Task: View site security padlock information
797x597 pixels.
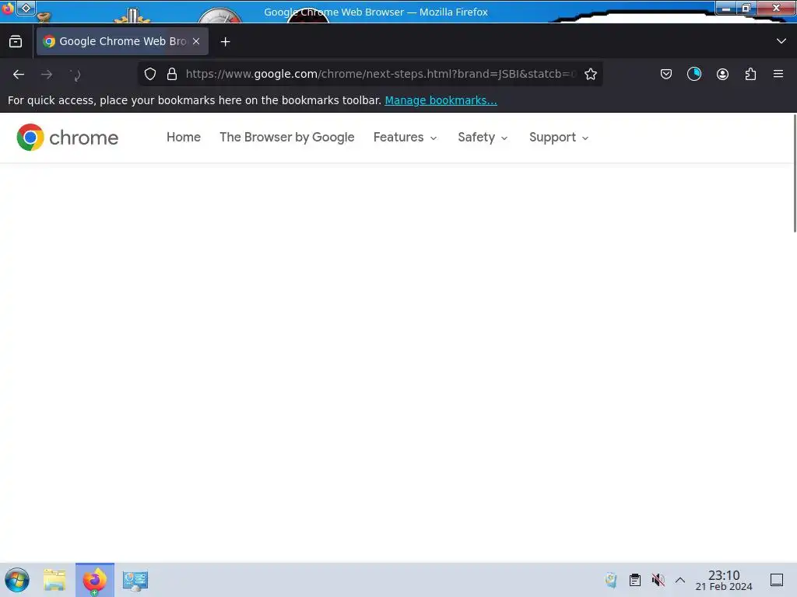Action: 172,74
